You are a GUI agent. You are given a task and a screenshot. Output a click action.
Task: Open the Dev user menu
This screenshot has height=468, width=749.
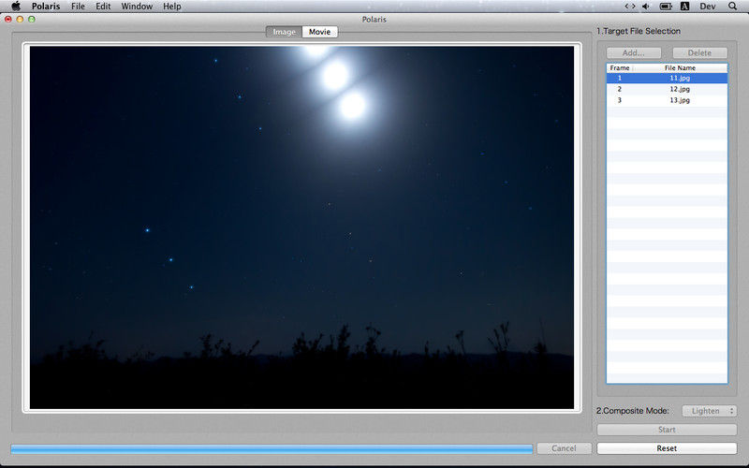pos(708,7)
